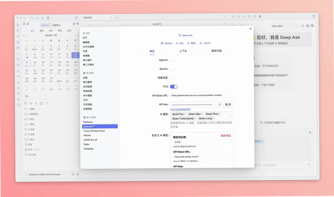
Task: Open the terminal command icon in left ribbon
Action: tap(18, 54)
